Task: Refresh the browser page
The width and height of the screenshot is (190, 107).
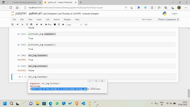Action: [x=11, y=7]
